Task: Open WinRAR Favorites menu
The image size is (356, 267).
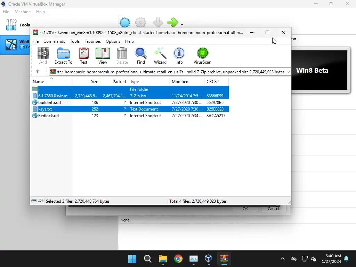Action: (92, 41)
